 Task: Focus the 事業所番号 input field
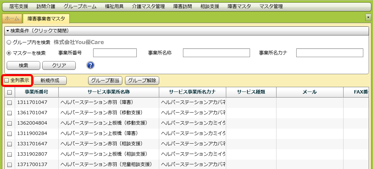pyautogui.click(x=115, y=53)
